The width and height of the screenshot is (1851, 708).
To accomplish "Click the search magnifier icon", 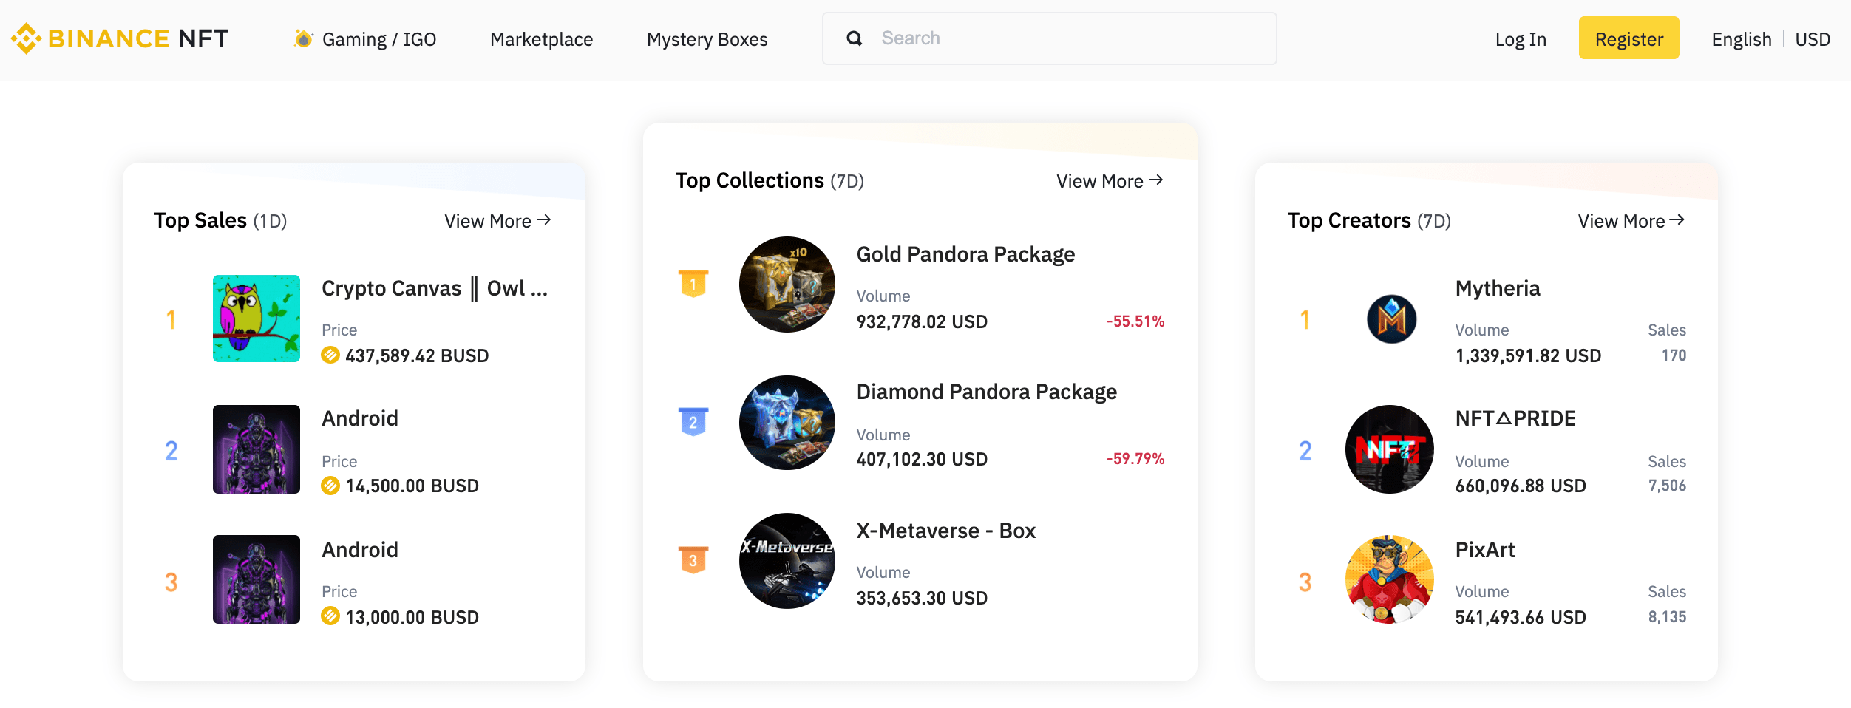I will pyautogui.click(x=854, y=38).
